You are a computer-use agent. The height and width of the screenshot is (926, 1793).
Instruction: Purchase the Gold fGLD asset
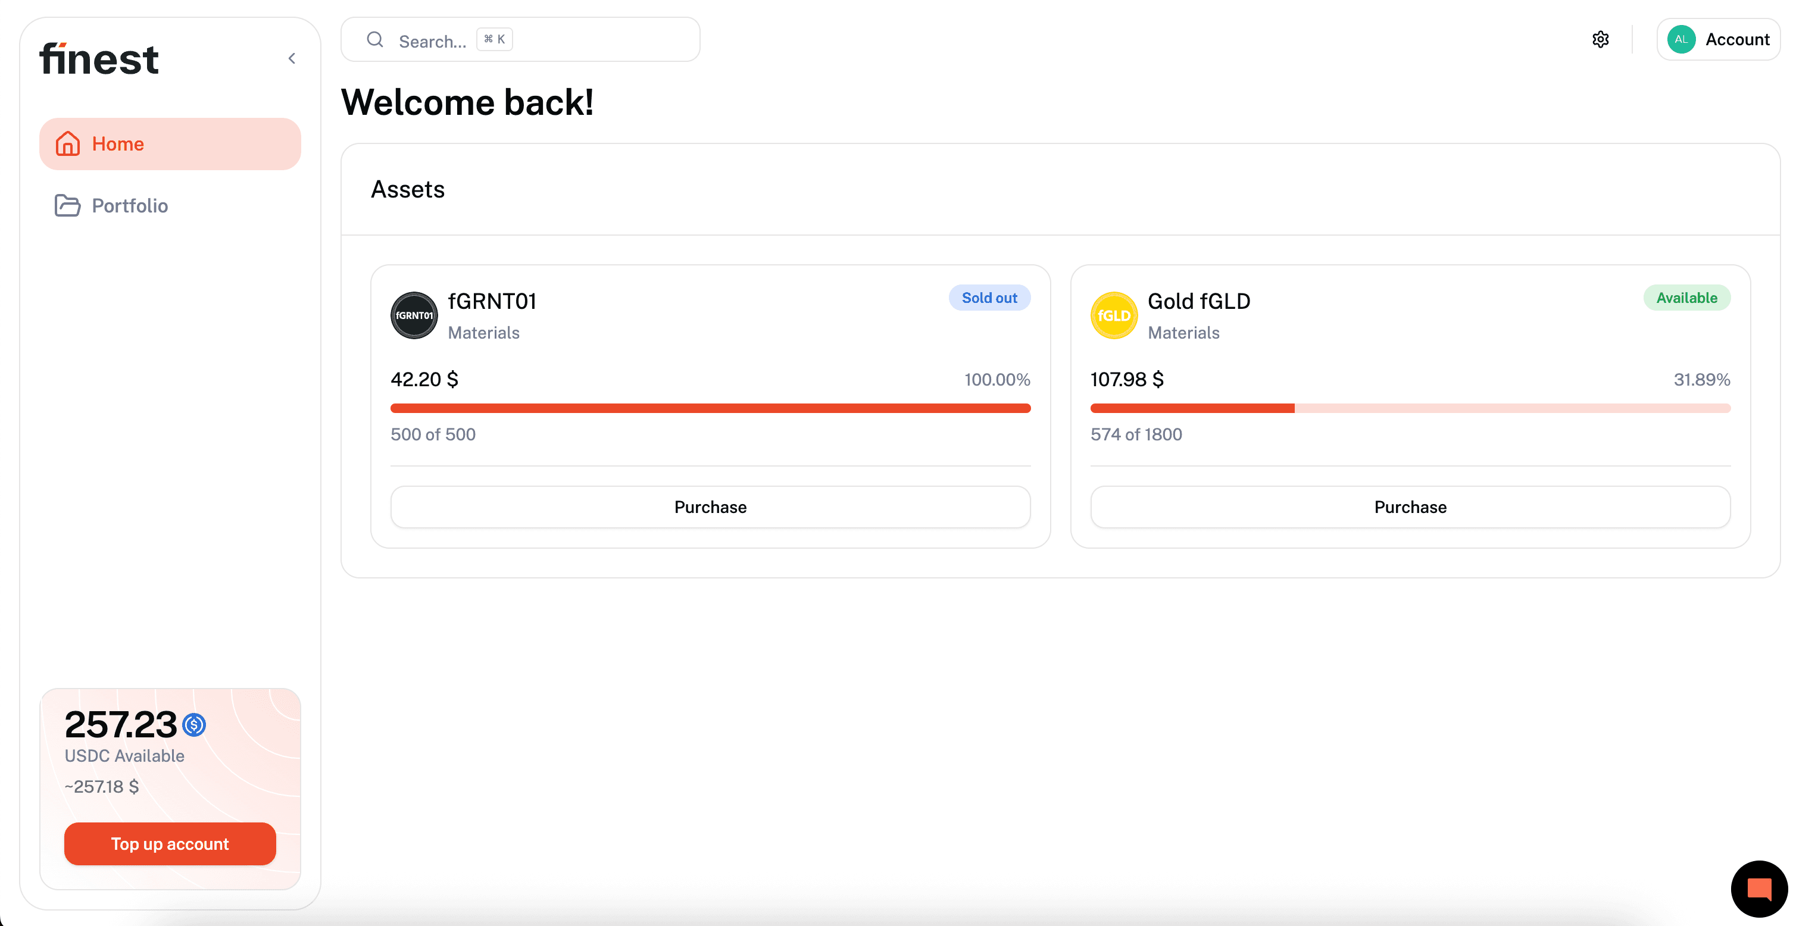tap(1410, 507)
